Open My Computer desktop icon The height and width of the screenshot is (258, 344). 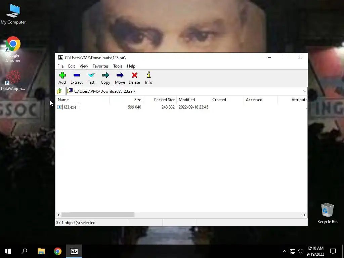click(13, 14)
